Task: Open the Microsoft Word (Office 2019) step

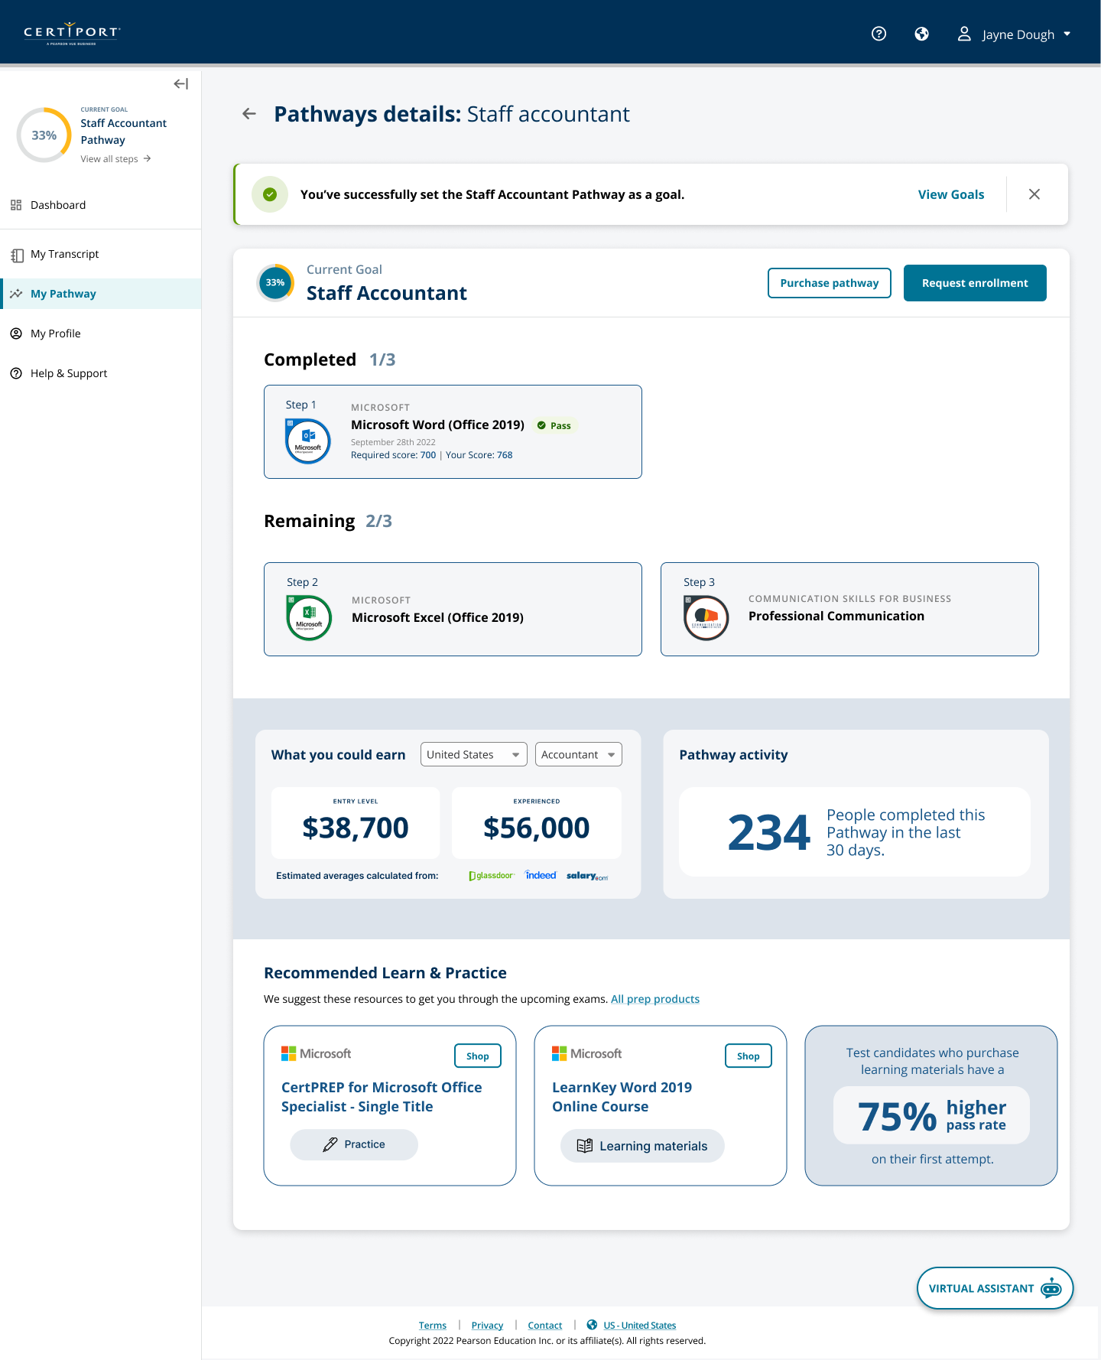Action: pyautogui.click(x=453, y=432)
